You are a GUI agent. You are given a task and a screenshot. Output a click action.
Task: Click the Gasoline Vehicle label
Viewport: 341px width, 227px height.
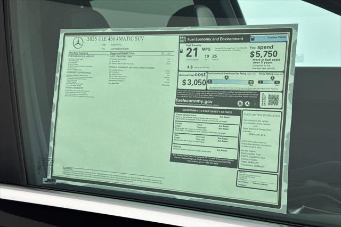point(277,37)
